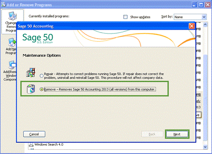Maximize the Add or Remove Programs window
212x154 pixels.
click(x=201, y=5)
